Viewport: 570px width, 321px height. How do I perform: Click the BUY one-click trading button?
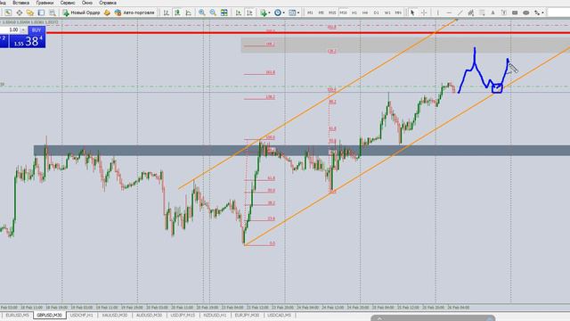[37, 30]
